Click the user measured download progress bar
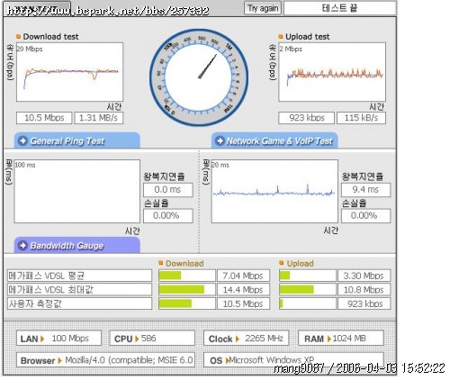The image size is (450, 380). (187, 303)
